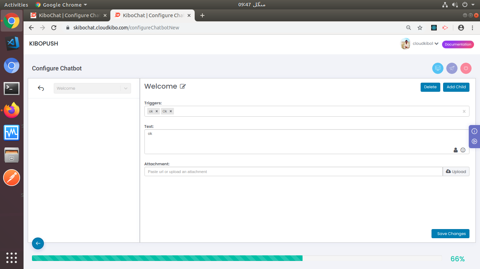The width and height of the screenshot is (480, 269).
Task: Click the Add Child button
Action: (456, 87)
